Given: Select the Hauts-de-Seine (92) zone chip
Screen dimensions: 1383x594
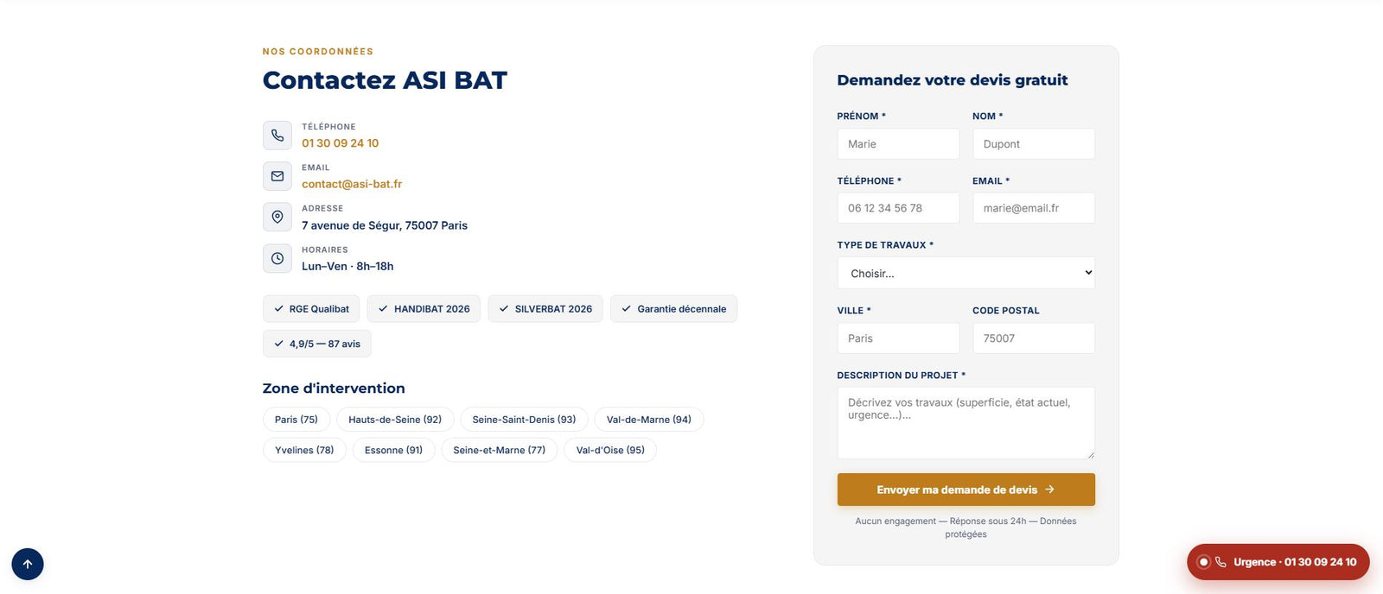Looking at the screenshot, I should pos(395,420).
